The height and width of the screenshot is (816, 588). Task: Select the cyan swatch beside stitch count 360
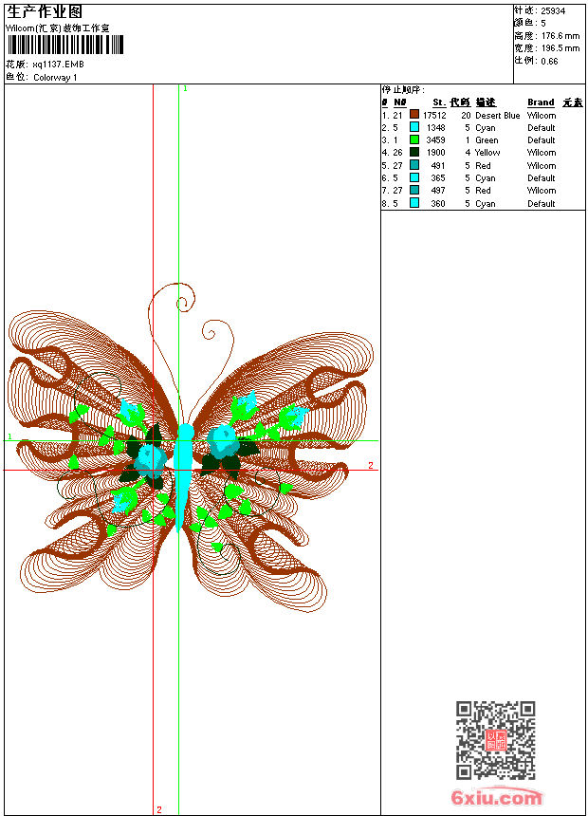[x=414, y=203]
